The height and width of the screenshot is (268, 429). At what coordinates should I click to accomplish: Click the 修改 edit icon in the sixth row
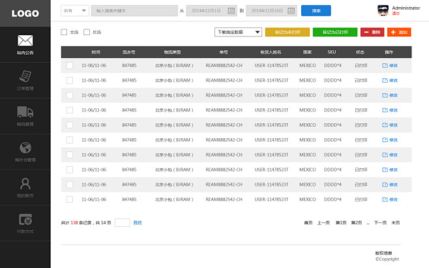[385, 140]
